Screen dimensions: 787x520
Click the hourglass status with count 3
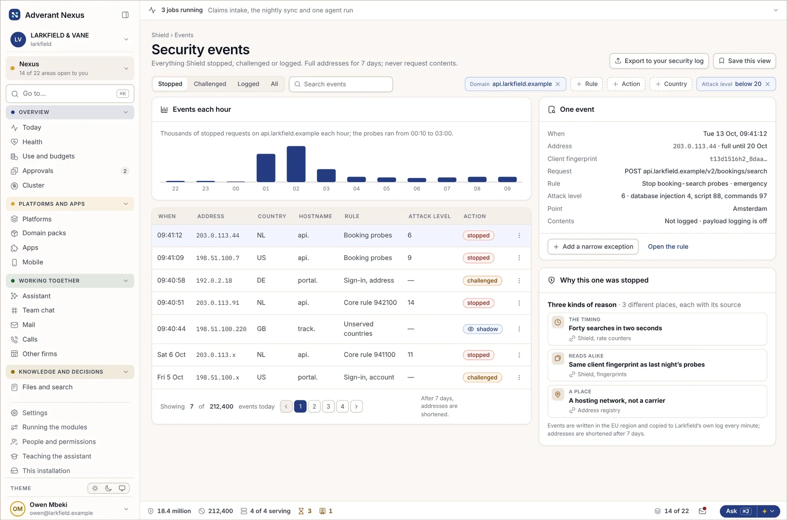305,511
